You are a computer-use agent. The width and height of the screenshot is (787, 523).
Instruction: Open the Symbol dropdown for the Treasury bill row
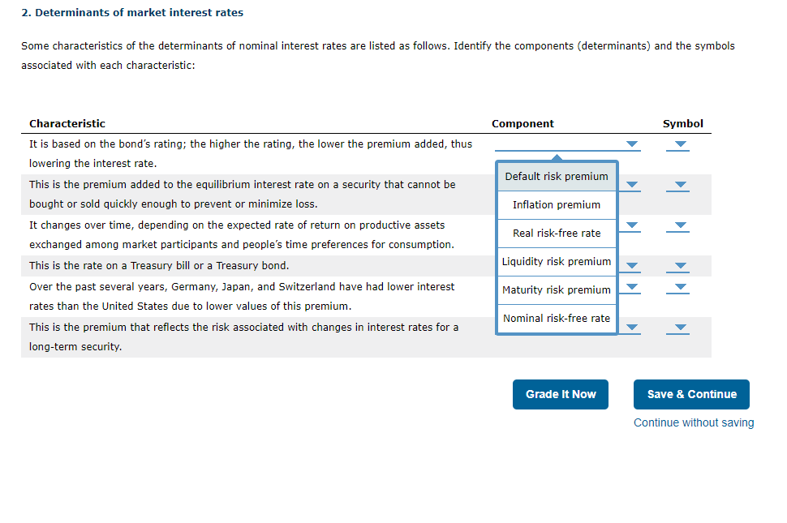677,265
